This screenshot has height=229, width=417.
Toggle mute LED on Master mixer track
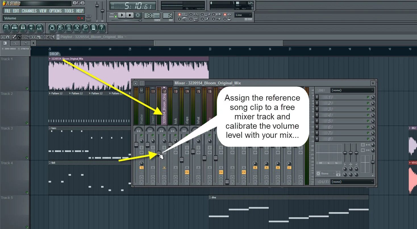[142, 135]
